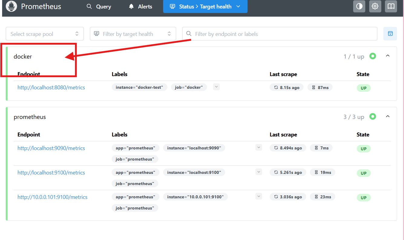Expand labels for 10.0.0.101:9100 target
This screenshot has height=240, width=404.
259,196
